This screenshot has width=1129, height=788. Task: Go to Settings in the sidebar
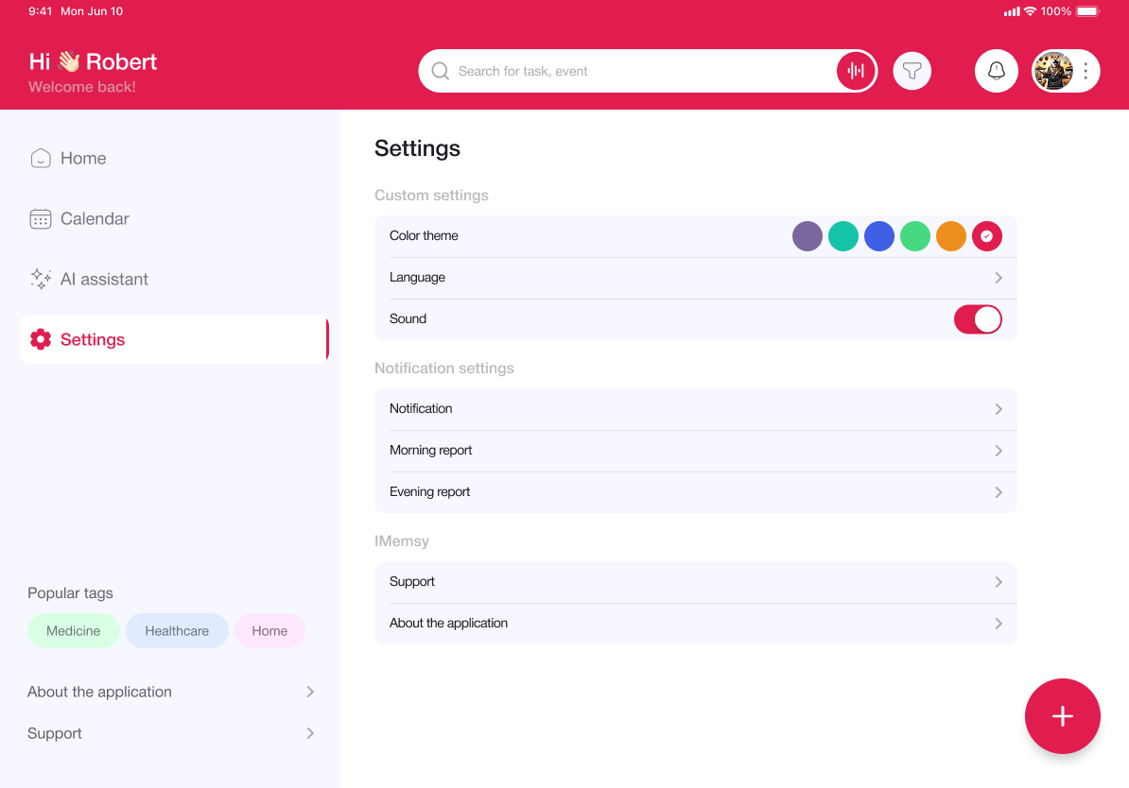92,339
